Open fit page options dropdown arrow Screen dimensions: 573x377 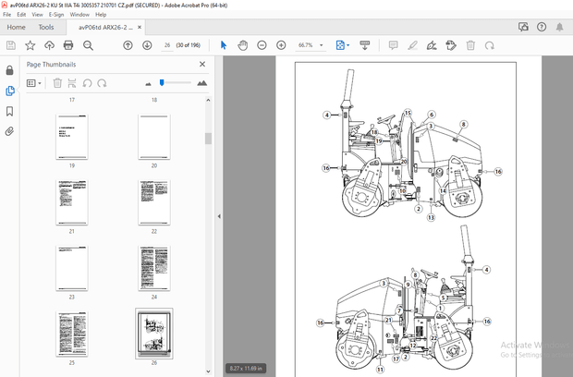[347, 45]
